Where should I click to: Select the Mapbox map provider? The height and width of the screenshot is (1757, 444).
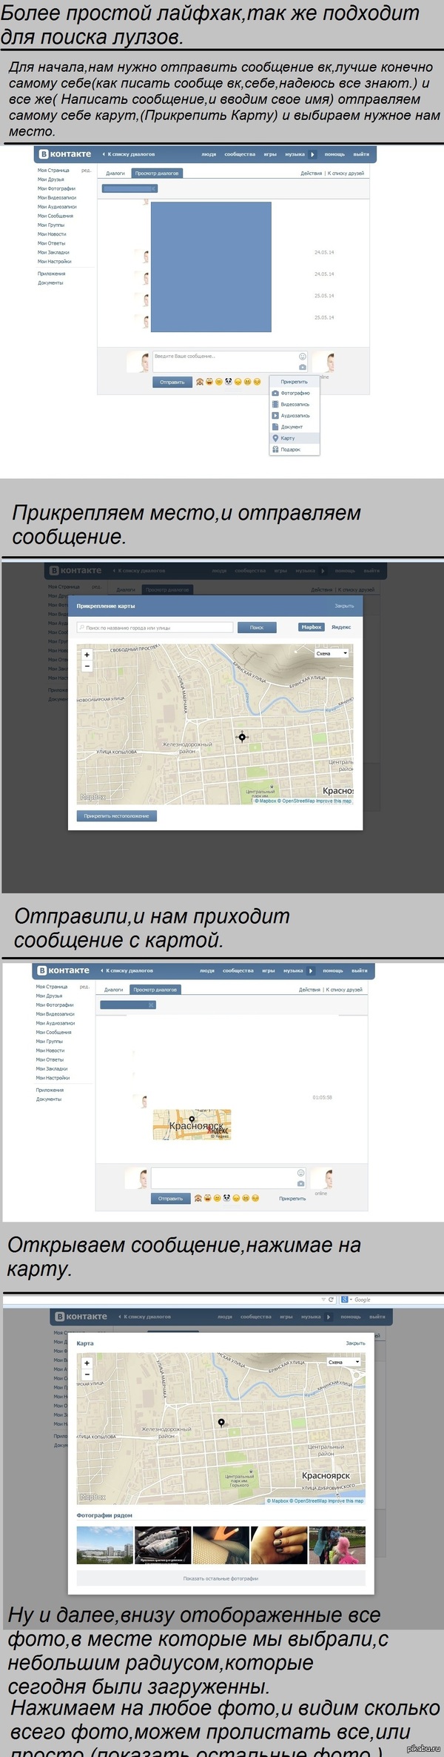click(x=312, y=627)
